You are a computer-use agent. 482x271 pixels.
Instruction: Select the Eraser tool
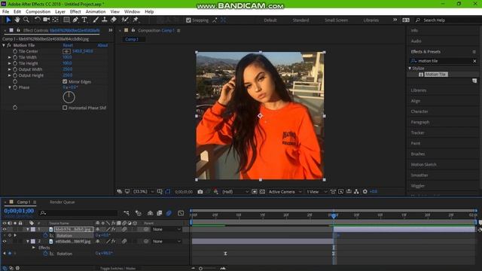[x=114, y=20]
